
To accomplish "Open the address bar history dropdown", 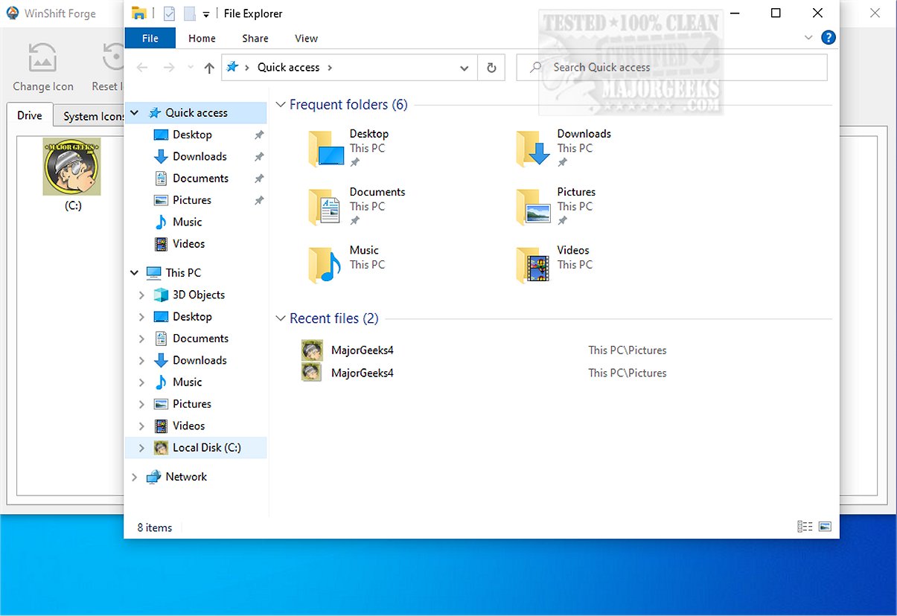I will click(x=465, y=68).
